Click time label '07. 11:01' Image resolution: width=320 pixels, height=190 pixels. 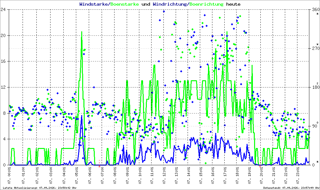pos(152,176)
